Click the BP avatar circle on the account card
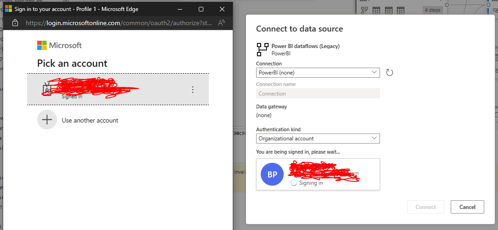This screenshot has height=230, width=498. coord(272,174)
